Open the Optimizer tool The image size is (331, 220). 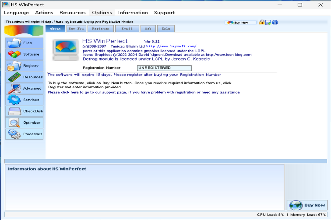[24, 123]
